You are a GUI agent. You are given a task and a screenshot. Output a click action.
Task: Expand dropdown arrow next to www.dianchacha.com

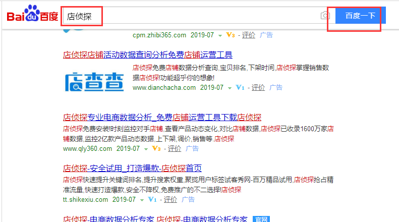(x=230, y=88)
